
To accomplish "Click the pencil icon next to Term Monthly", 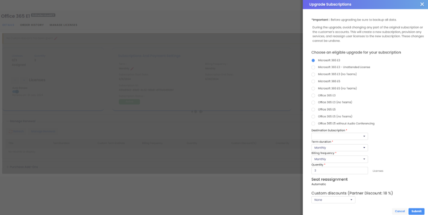I will pyautogui.click(x=132, y=69).
